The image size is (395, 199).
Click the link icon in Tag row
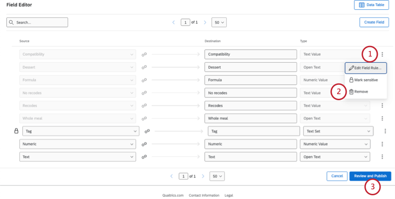(x=147, y=131)
